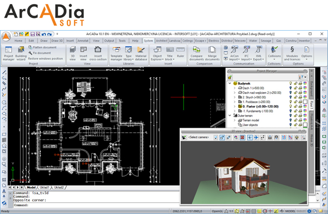The image size is (328, 214).
Task: Open the 3D view tool
Action: (73, 53)
